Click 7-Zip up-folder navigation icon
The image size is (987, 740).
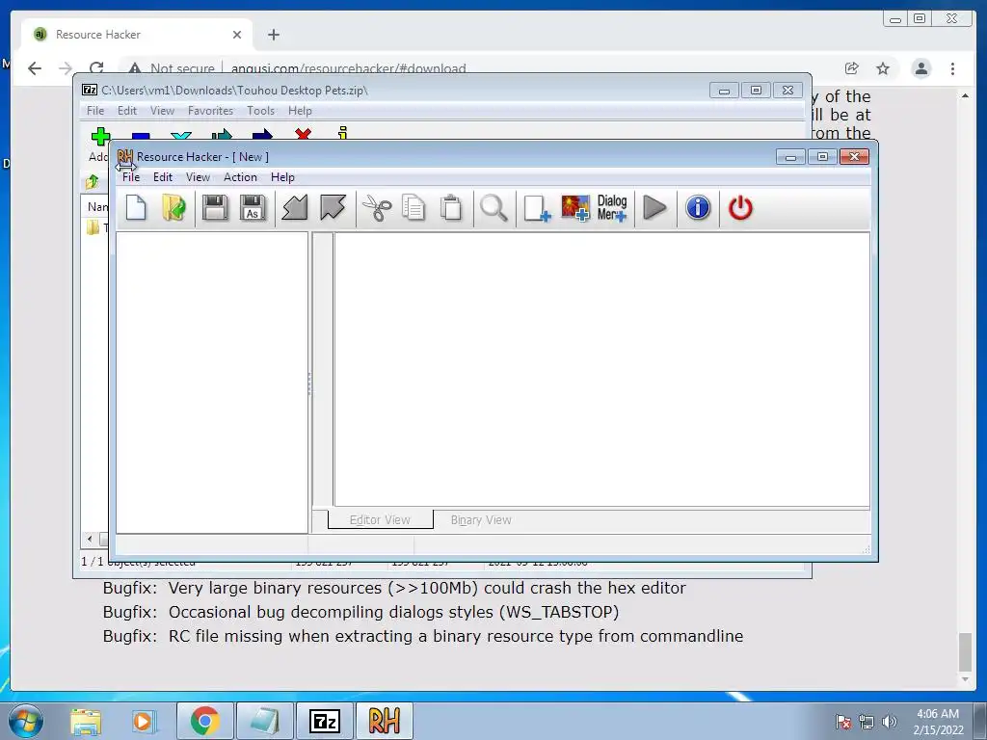93,182
